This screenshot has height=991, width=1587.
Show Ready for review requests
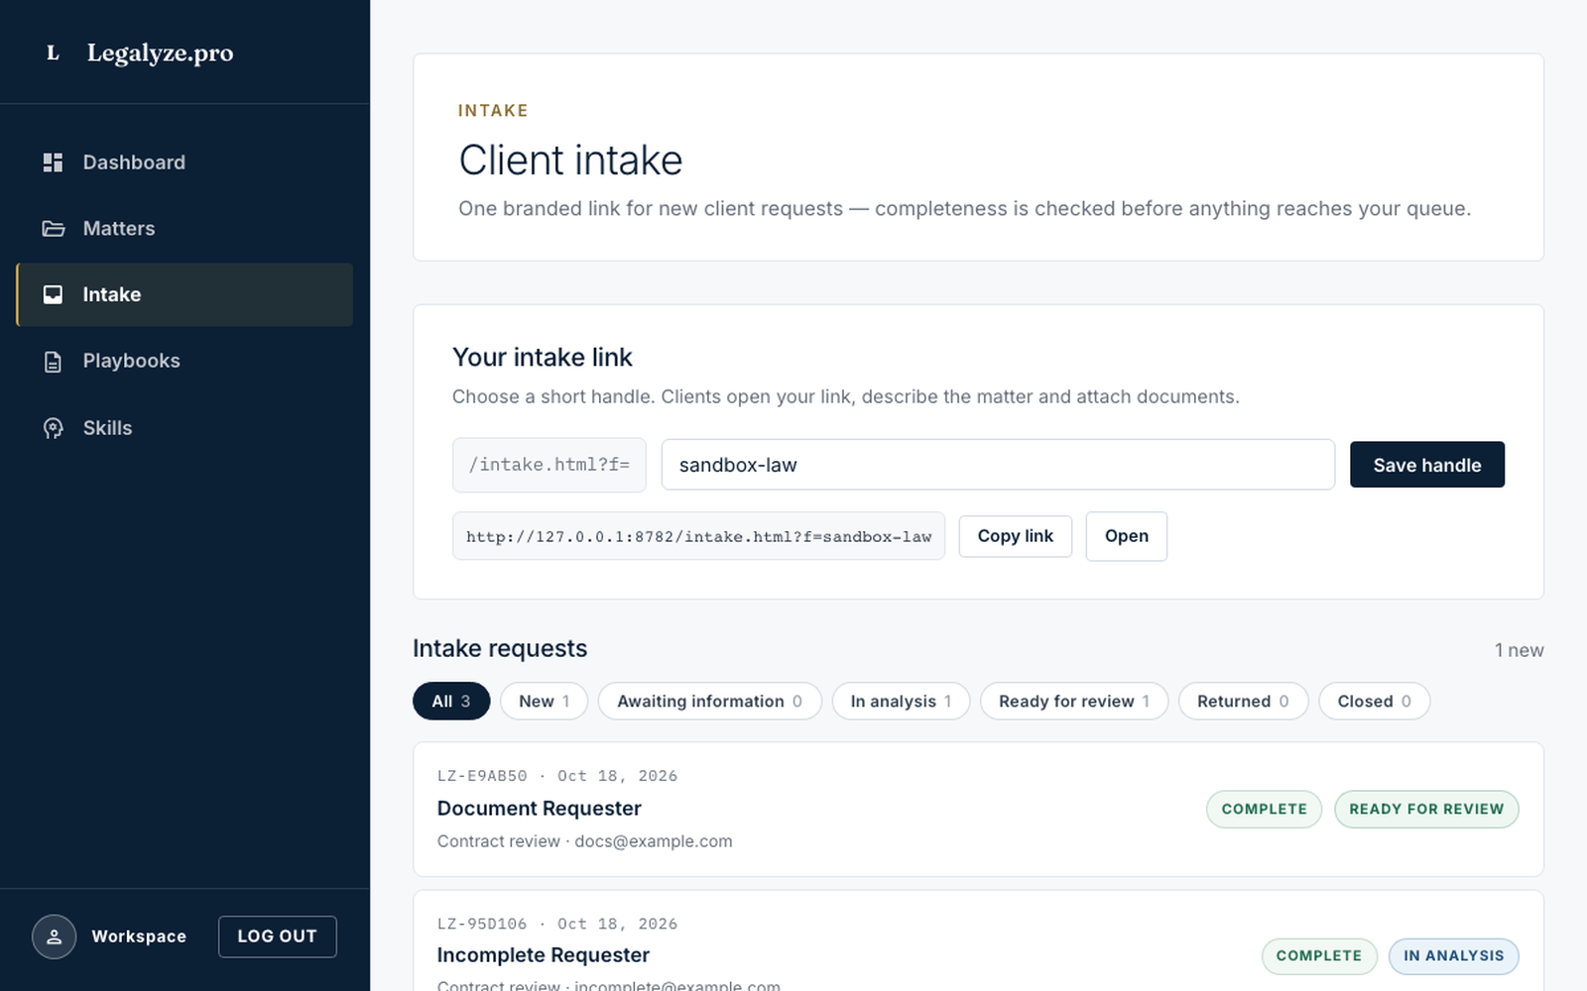[x=1074, y=701]
